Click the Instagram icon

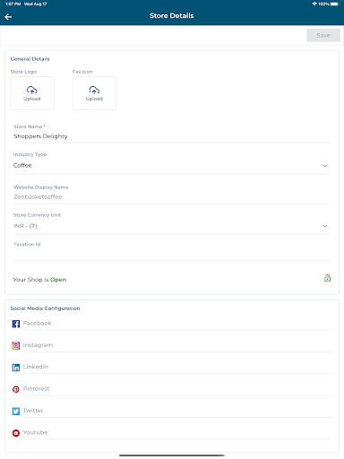coord(16,346)
